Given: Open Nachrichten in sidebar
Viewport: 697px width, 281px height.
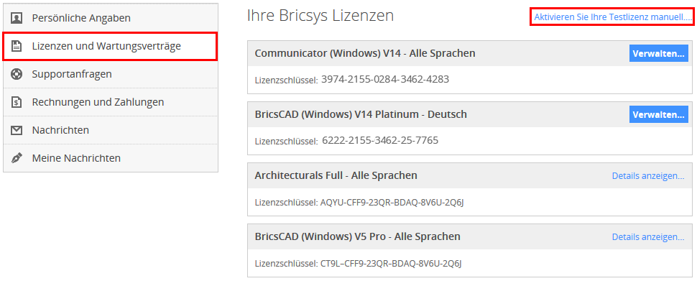Looking at the screenshot, I should click(111, 130).
